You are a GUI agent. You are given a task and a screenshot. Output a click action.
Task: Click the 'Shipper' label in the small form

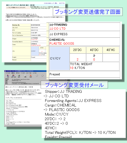pos(14,39)
